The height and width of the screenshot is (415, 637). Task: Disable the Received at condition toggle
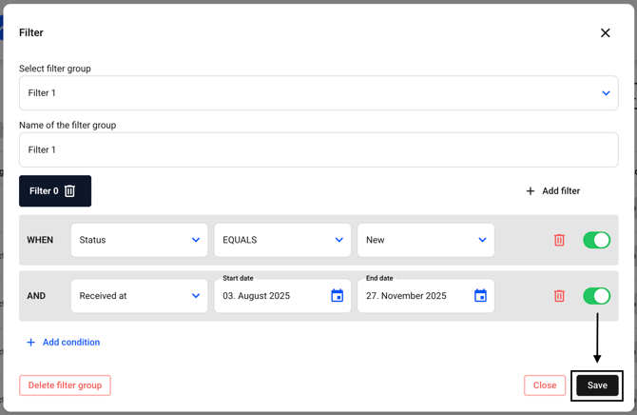[596, 296]
